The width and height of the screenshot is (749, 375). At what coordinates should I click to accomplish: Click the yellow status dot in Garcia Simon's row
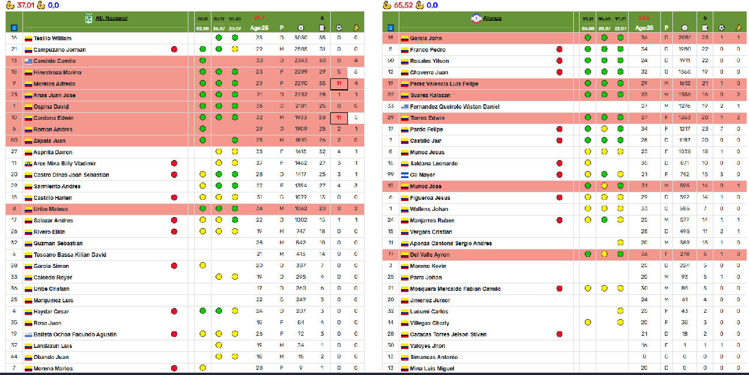pos(202,266)
